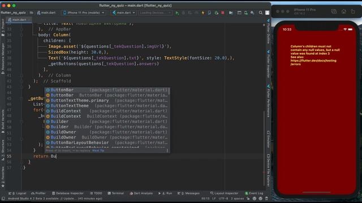Click the debug icon beside run button
This screenshot has width=362, height=203.
coord(183,13)
